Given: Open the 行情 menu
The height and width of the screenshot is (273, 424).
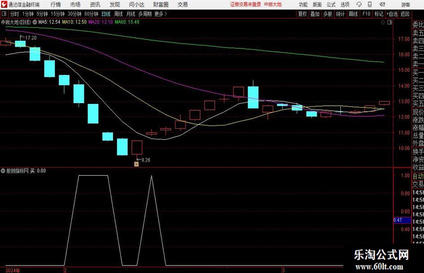Looking at the screenshot, I should pos(56,4).
